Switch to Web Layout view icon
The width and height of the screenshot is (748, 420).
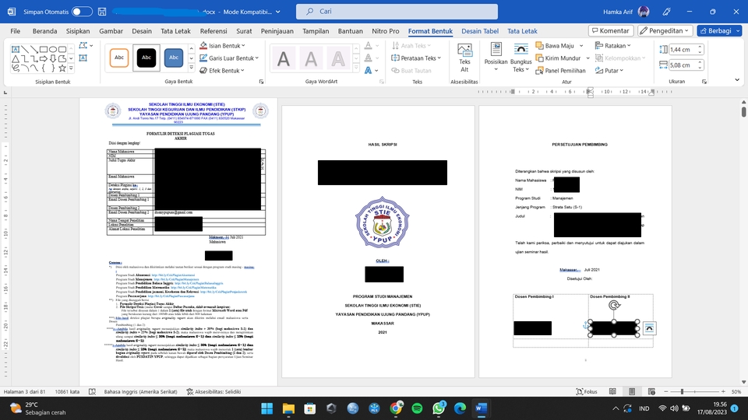pyautogui.click(x=651, y=392)
